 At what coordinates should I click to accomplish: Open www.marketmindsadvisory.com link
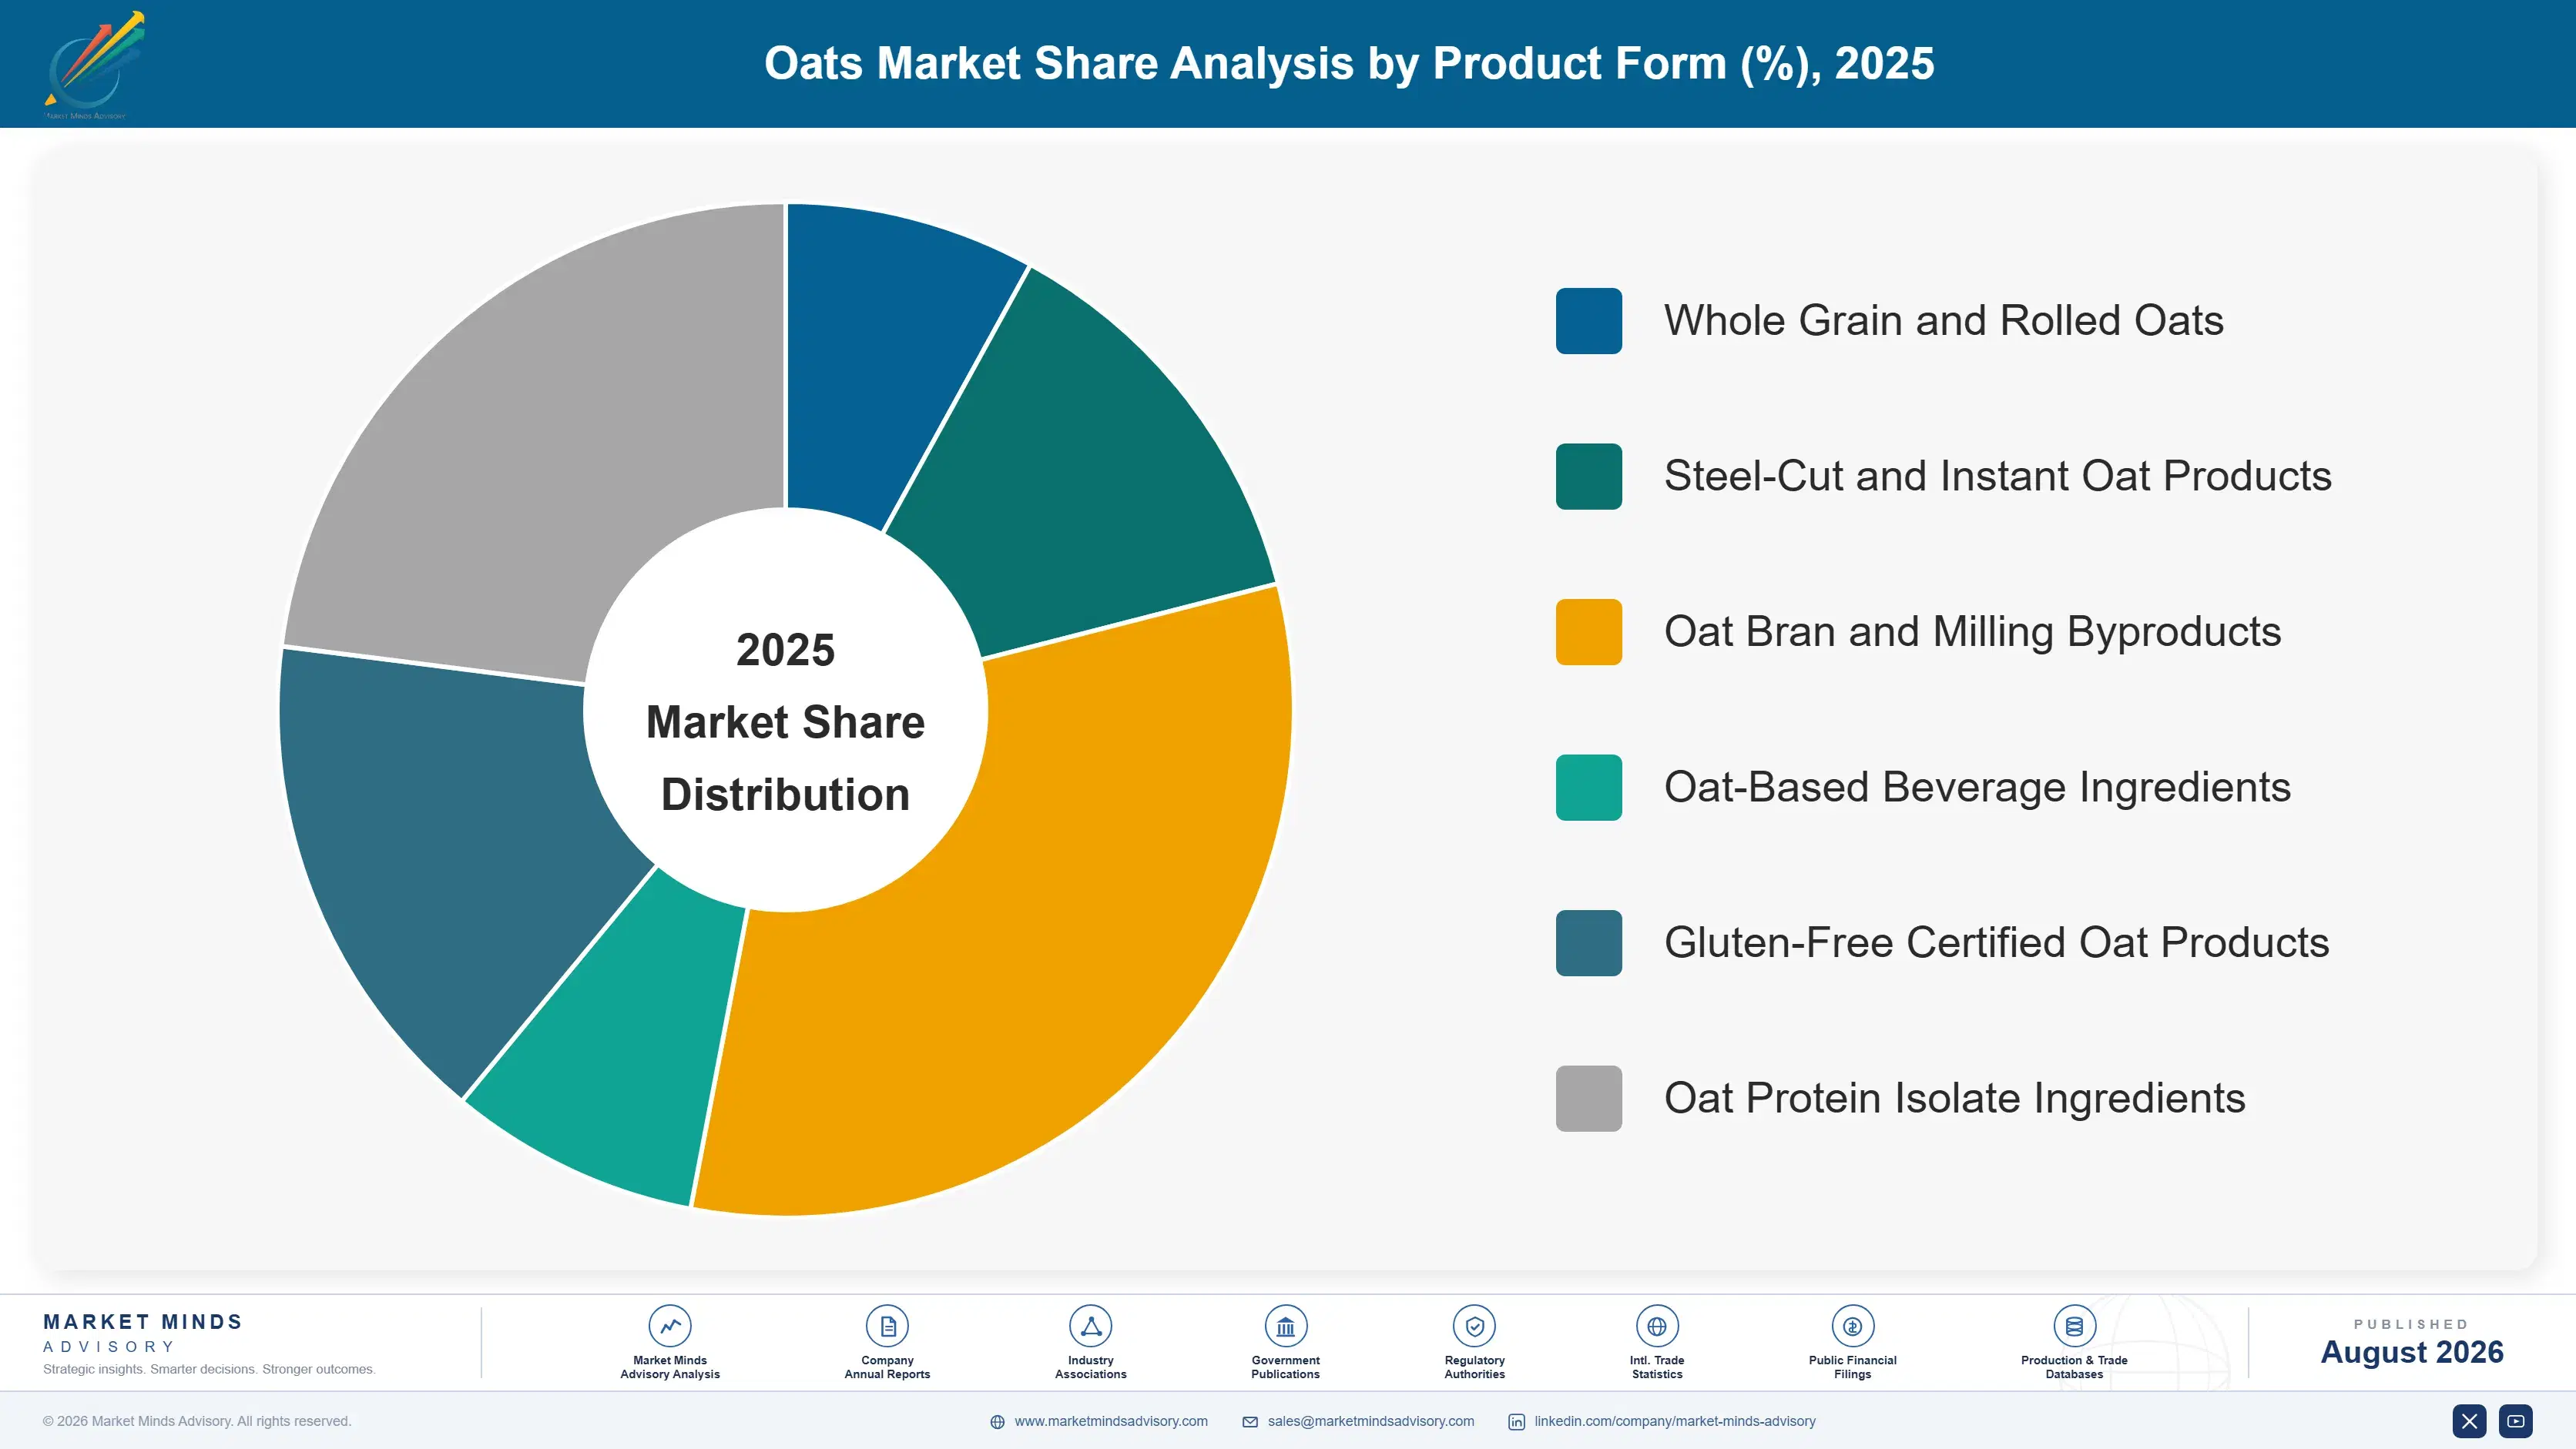pyautogui.click(x=1111, y=1421)
